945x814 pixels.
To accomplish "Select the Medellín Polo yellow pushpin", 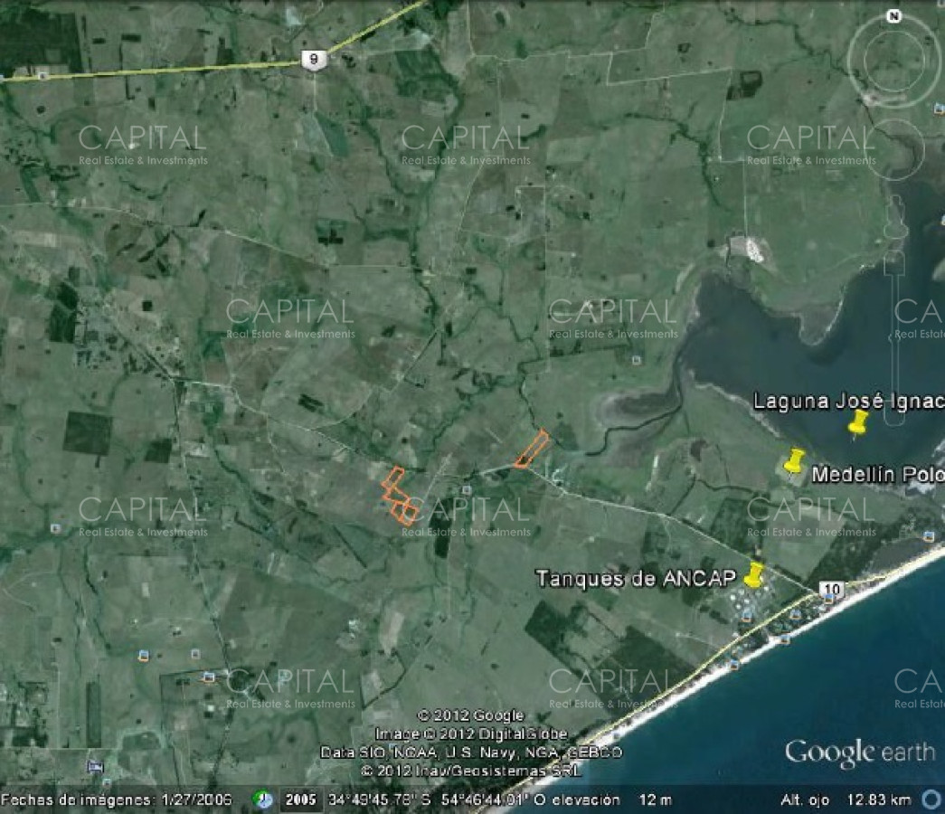I will pyautogui.click(x=794, y=461).
